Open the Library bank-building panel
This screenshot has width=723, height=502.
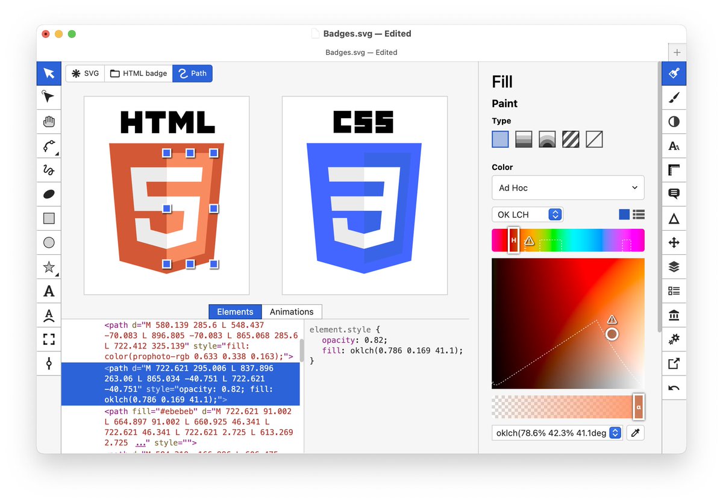tap(674, 315)
